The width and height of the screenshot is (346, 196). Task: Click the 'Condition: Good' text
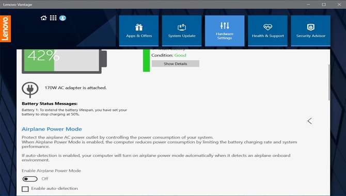169,55
